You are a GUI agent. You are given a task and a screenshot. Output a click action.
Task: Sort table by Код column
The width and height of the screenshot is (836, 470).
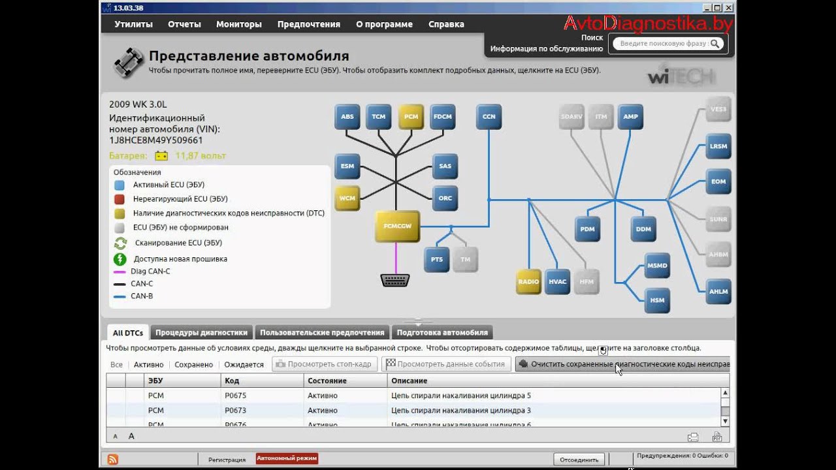point(263,381)
